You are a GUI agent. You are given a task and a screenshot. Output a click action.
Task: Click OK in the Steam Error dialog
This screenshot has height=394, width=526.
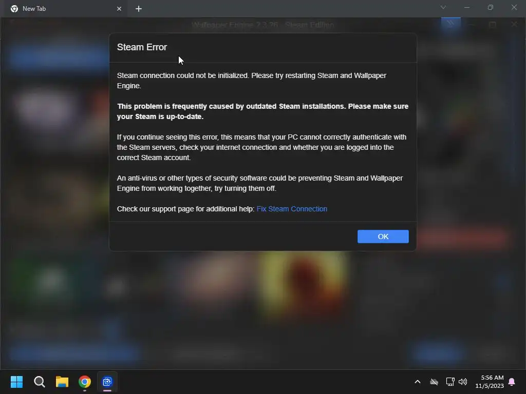click(383, 237)
